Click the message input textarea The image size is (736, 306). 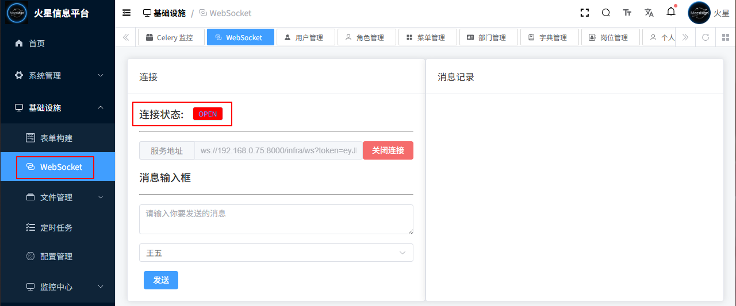click(x=276, y=219)
